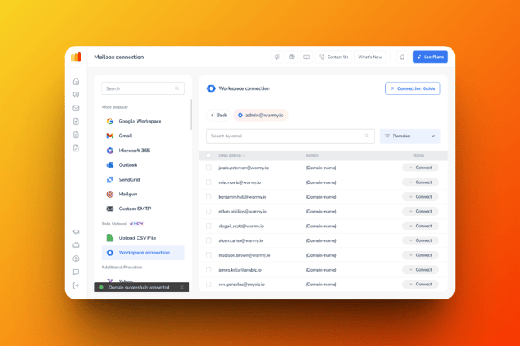Expand the Domains filter dropdown
520x346 pixels.
410,136
